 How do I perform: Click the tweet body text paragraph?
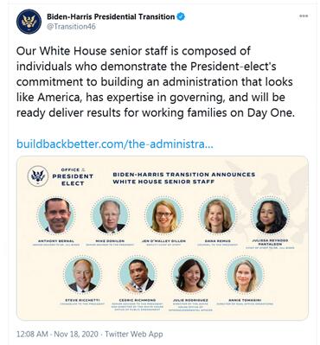coord(156,81)
